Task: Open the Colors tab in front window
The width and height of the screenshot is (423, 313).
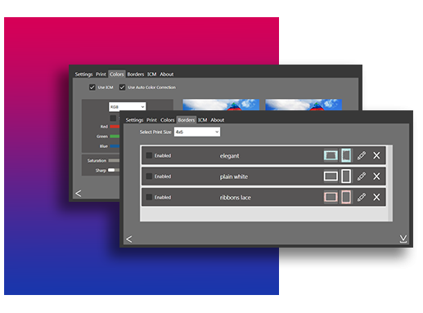Action: click(x=167, y=120)
